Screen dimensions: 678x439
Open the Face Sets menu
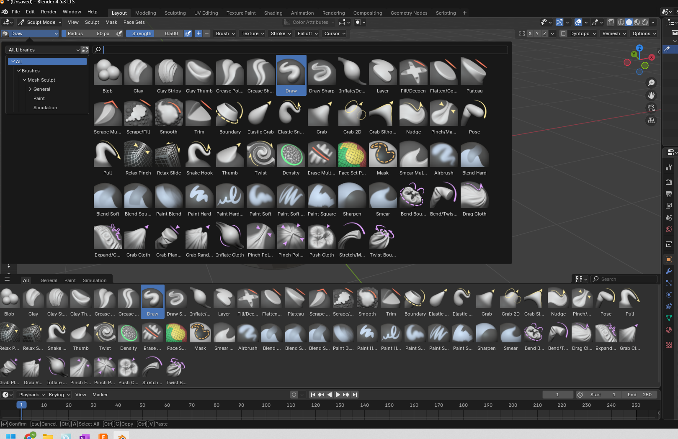tap(134, 22)
